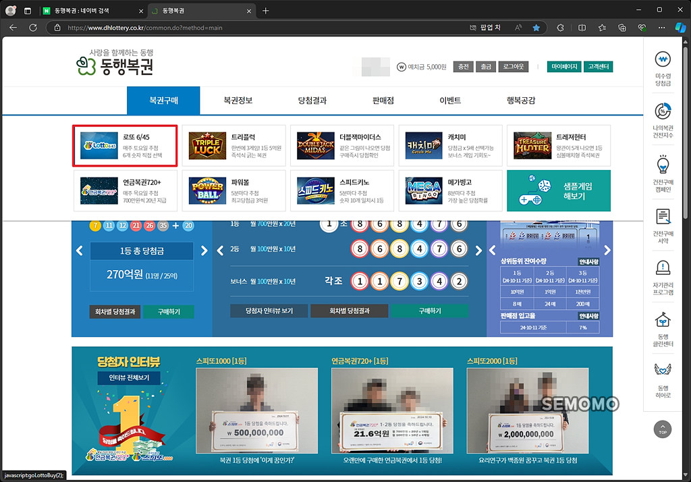
Task: Select the Mega Bingo game icon
Action: coord(424,190)
